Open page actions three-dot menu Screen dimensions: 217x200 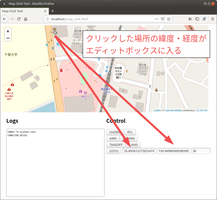[x=156, y=19]
